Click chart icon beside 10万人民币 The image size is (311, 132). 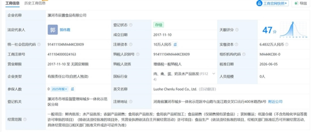click(175, 45)
